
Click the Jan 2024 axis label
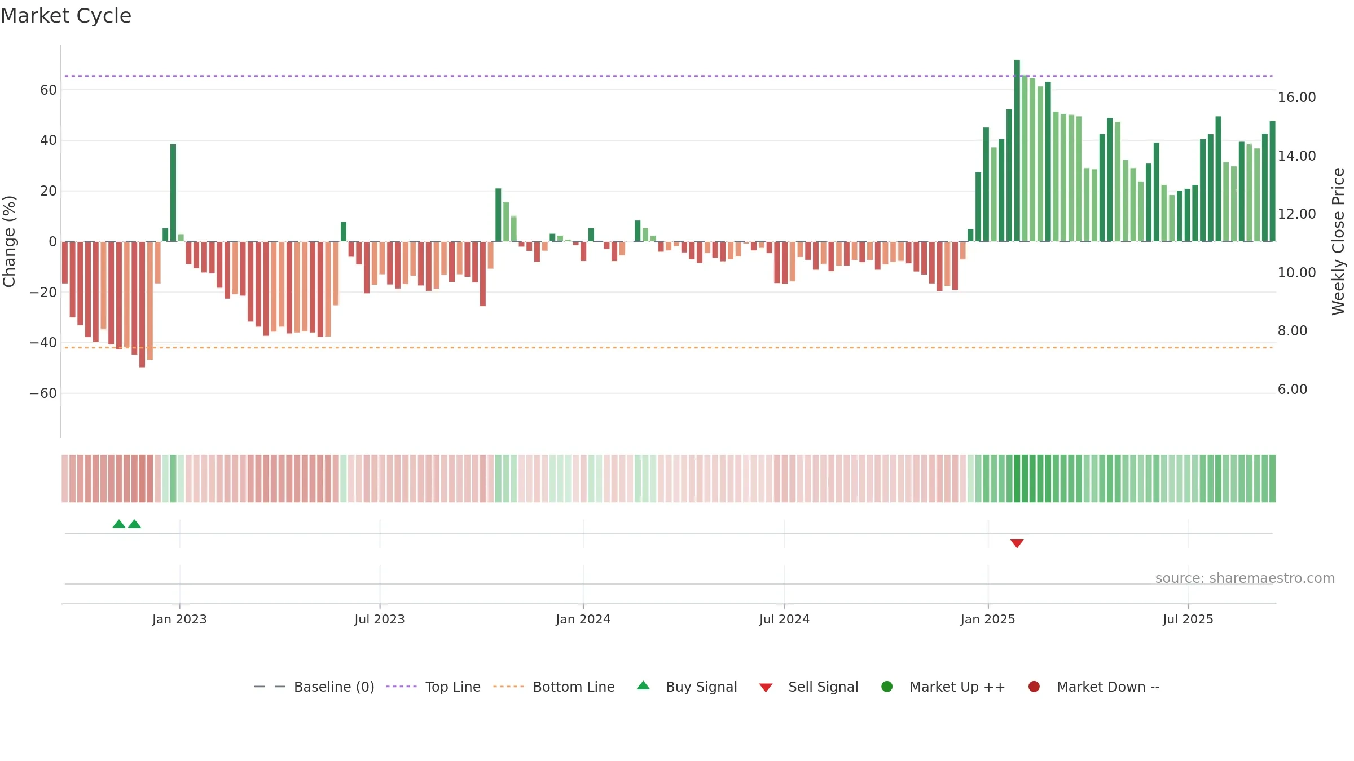tap(583, 619)
